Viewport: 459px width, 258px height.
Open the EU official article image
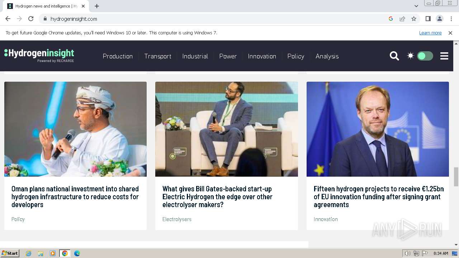pos(378,129)
